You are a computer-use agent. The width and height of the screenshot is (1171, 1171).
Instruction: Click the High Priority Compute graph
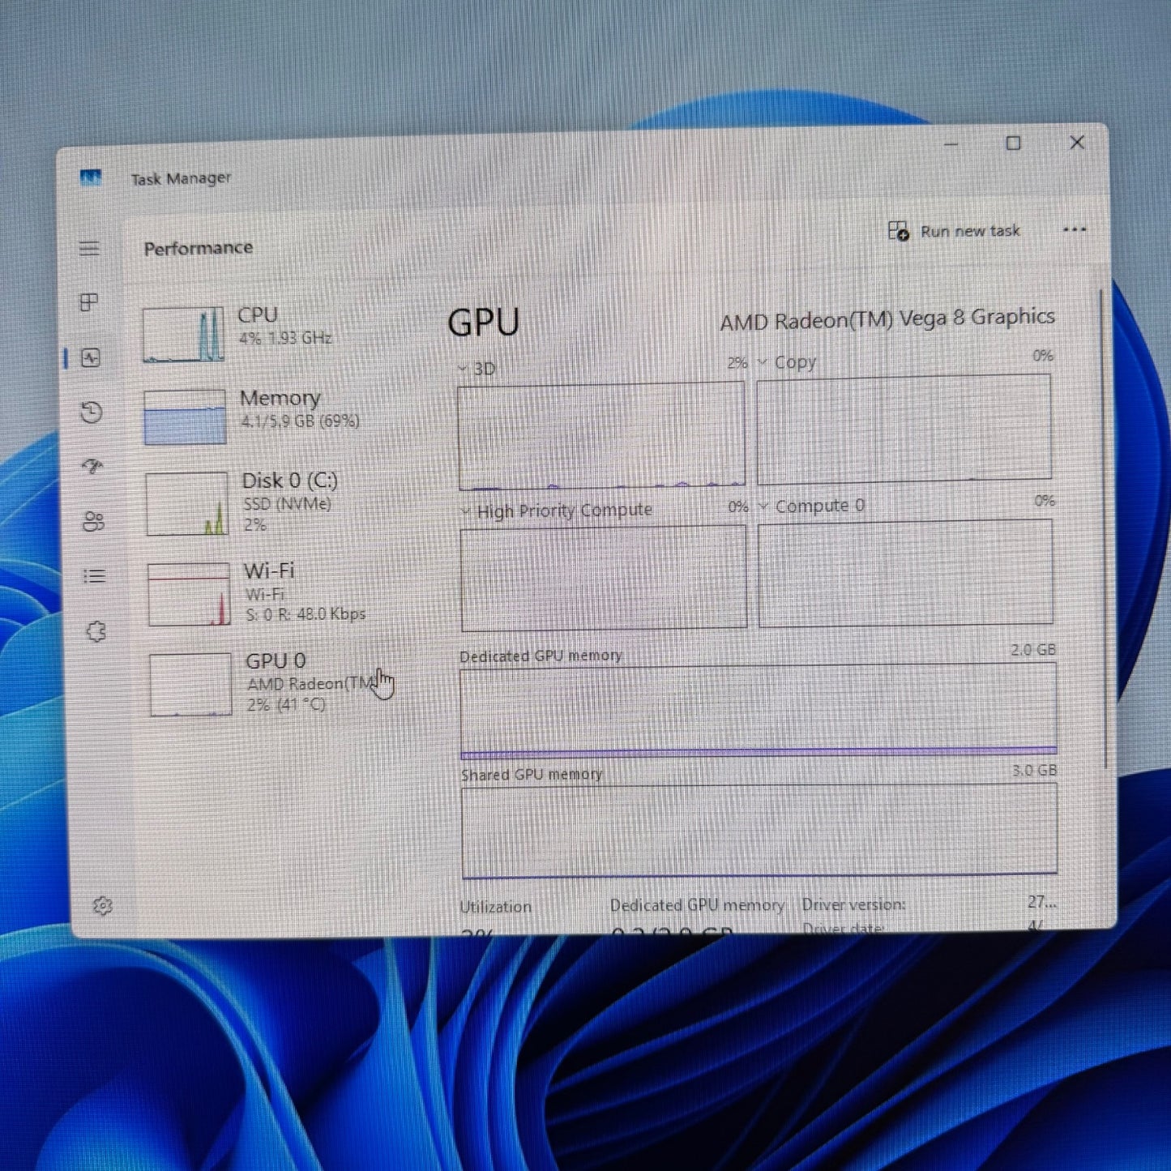click(x=604, y=577)
